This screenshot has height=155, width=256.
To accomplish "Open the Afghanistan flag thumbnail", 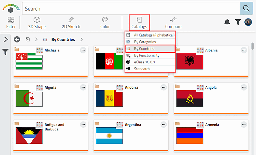I will 109,61.
